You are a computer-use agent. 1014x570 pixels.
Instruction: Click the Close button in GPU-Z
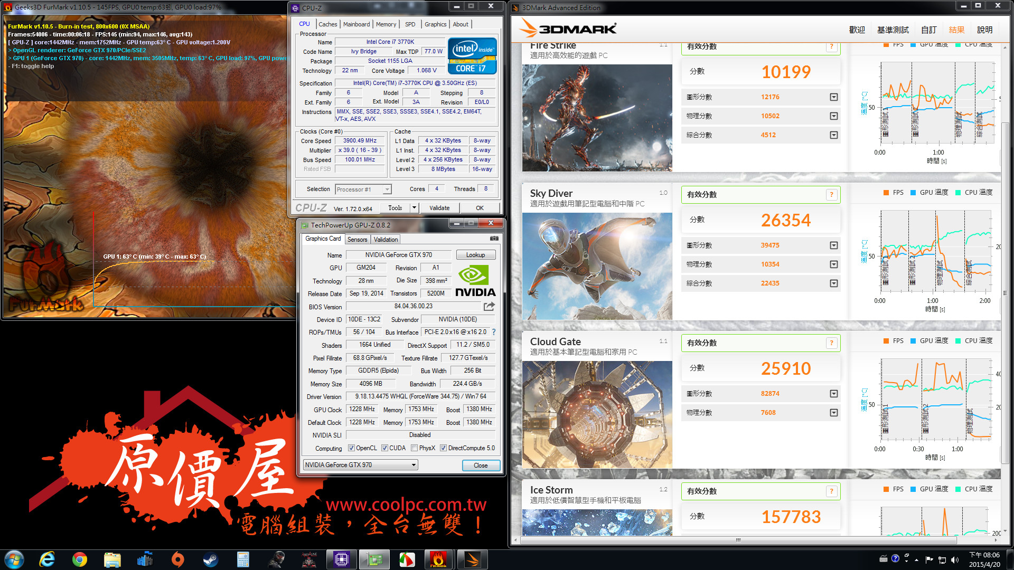coord(481,465)
